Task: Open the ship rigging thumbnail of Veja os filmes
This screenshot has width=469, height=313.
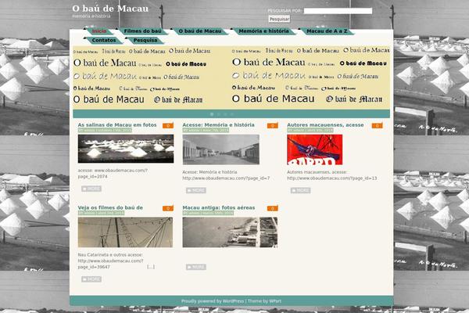Action: [125, 232]
